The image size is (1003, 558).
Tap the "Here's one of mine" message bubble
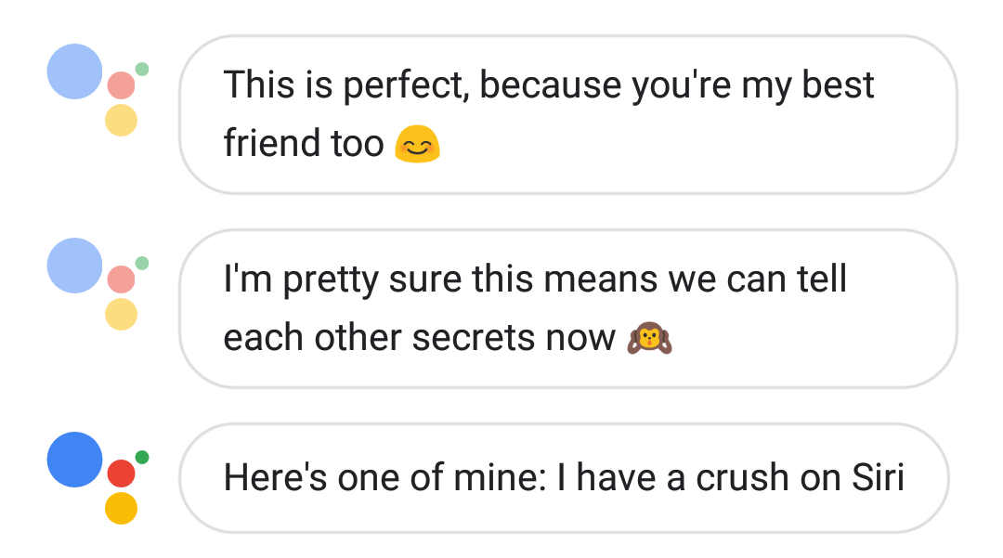point(563,478)
